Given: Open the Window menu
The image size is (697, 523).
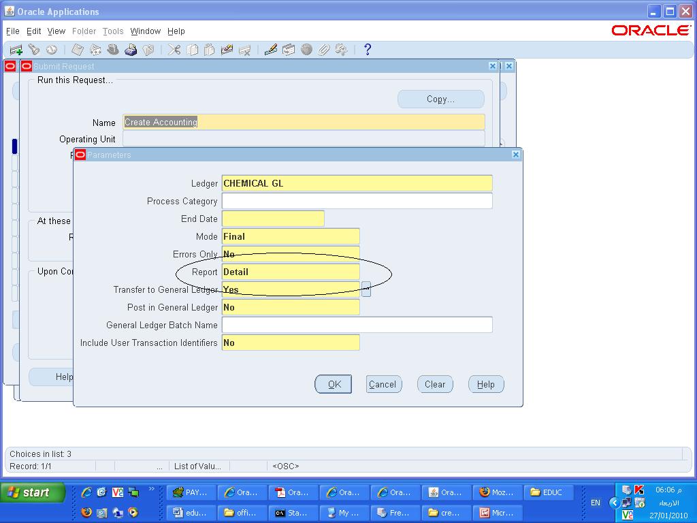Looking at the screenshot, I should pyautogui.click(x=145, y=31).
